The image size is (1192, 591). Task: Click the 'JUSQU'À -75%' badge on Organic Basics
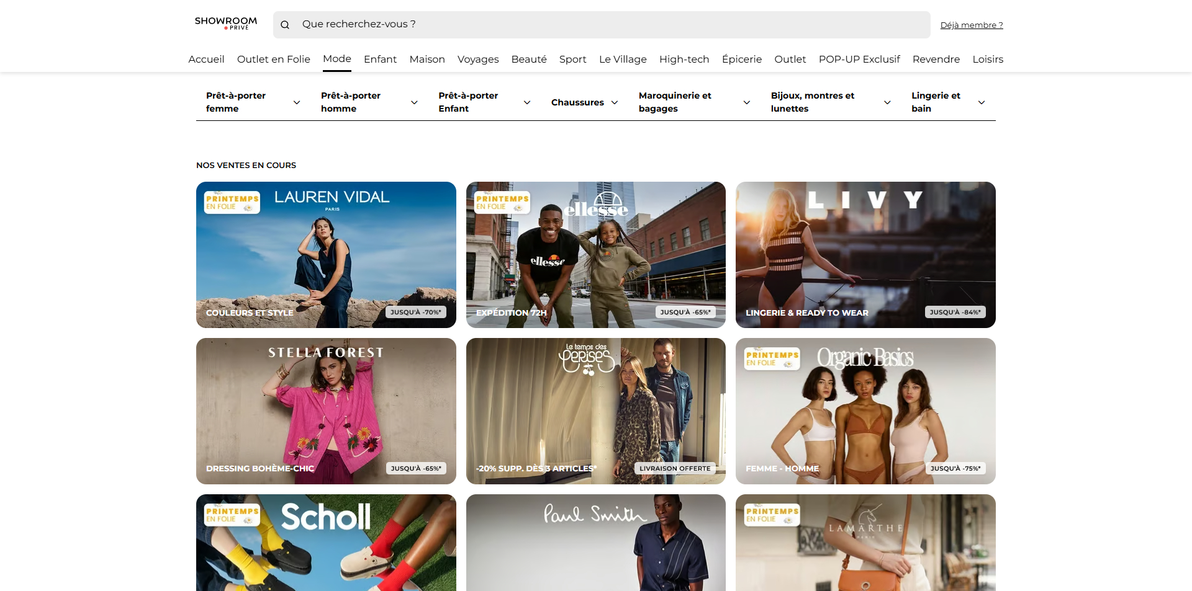(x=955, y=469)
